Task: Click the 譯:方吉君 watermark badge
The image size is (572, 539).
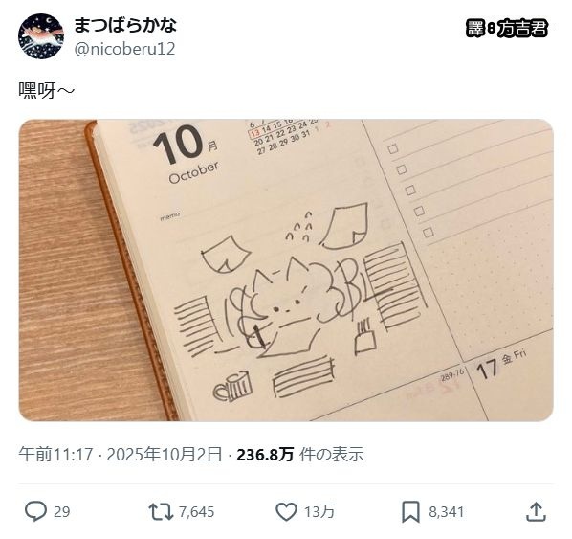Action: (x=507, y=29)
